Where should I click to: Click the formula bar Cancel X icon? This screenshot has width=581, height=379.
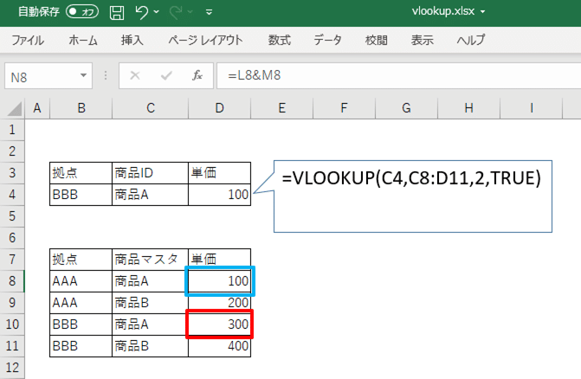point(135,76)
